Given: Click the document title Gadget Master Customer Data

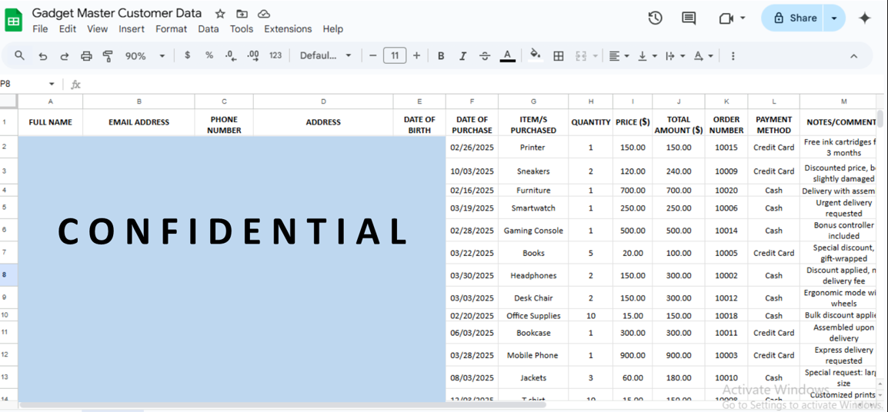Looking at the screenshot, I should click(117, 13).
